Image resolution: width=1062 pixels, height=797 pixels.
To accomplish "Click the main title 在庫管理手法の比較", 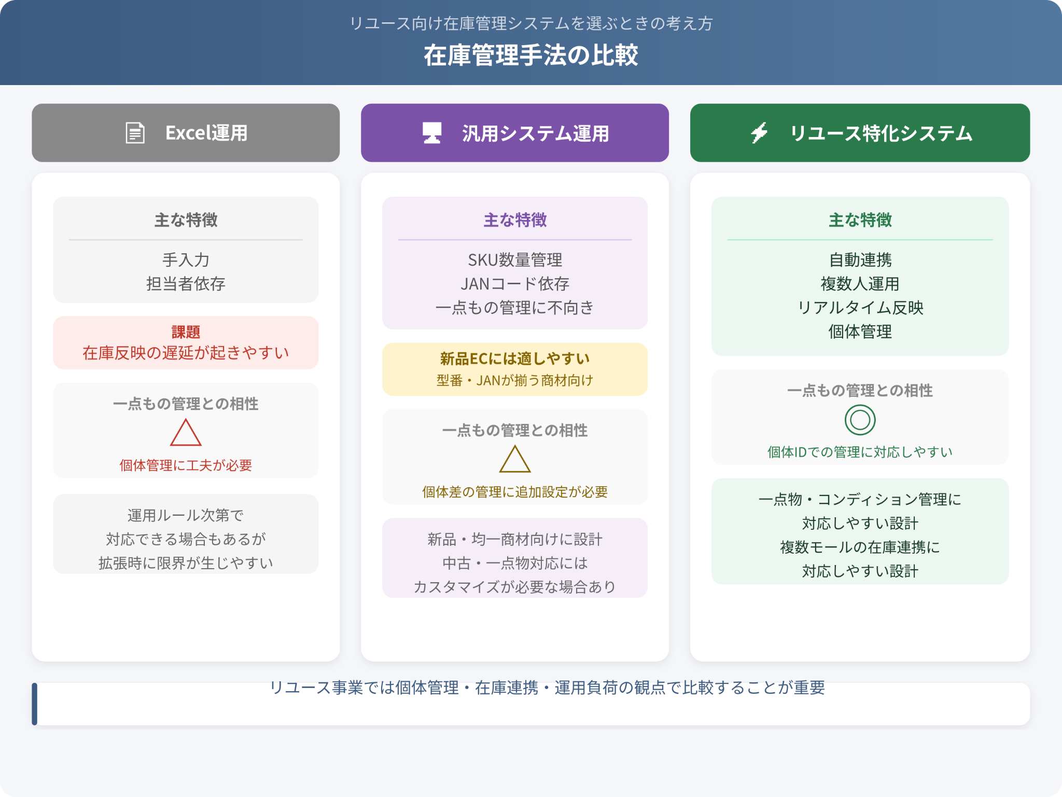I will coord(531,55).
